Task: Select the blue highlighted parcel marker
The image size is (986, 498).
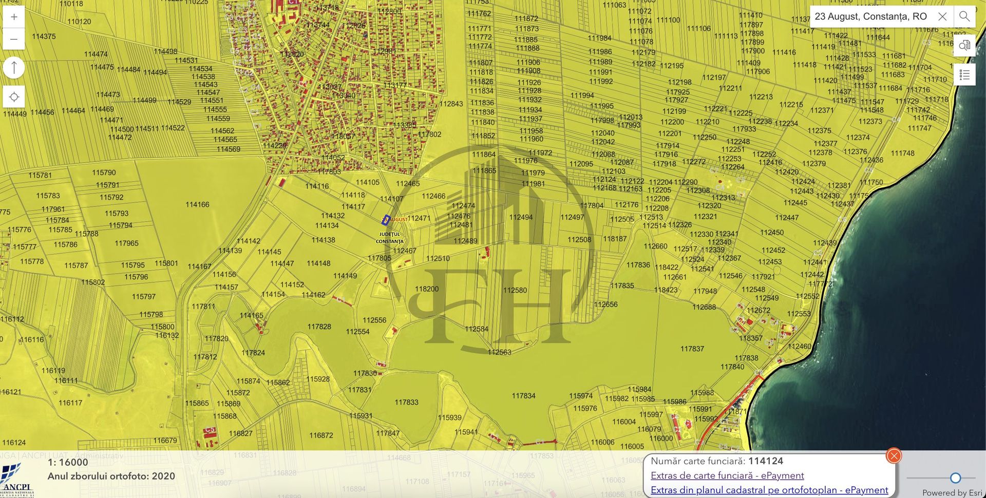Action: tap(386, 220)
